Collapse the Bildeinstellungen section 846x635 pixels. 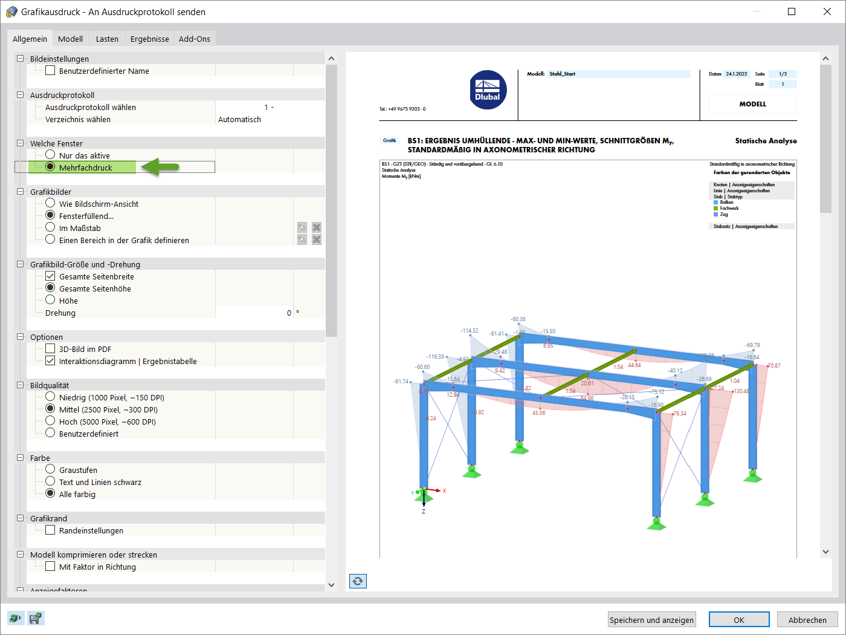[x=20, y=59]
